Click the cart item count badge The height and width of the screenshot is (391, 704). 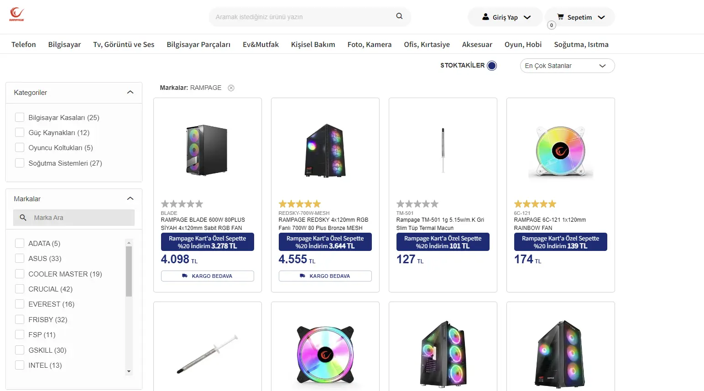tap(552, 25)
